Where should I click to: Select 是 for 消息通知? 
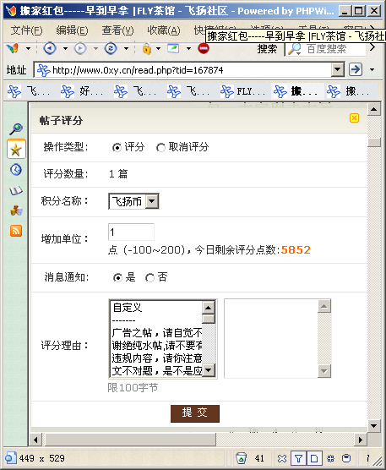(117, 278)
